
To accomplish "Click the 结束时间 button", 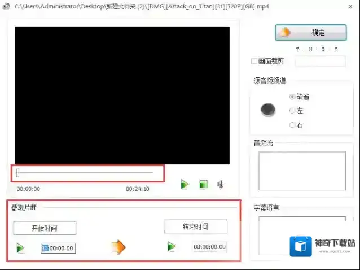I will (195, 227).
